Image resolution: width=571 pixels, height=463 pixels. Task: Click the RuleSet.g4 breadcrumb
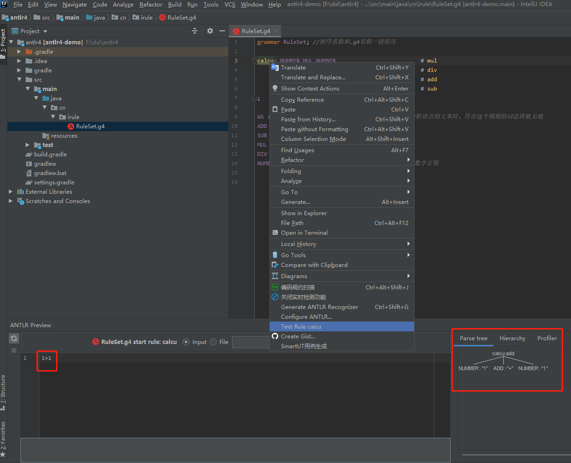[x=177, y=17]
